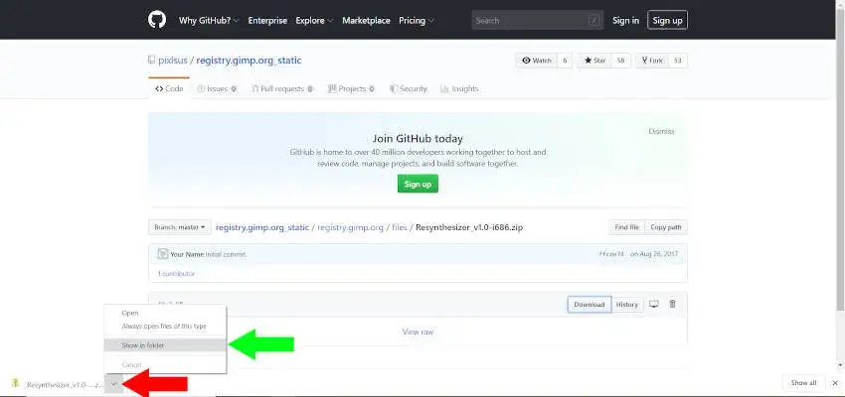View the stargazers count 58
The height and width of the screenshot is (397, 845).
[620, 61]
